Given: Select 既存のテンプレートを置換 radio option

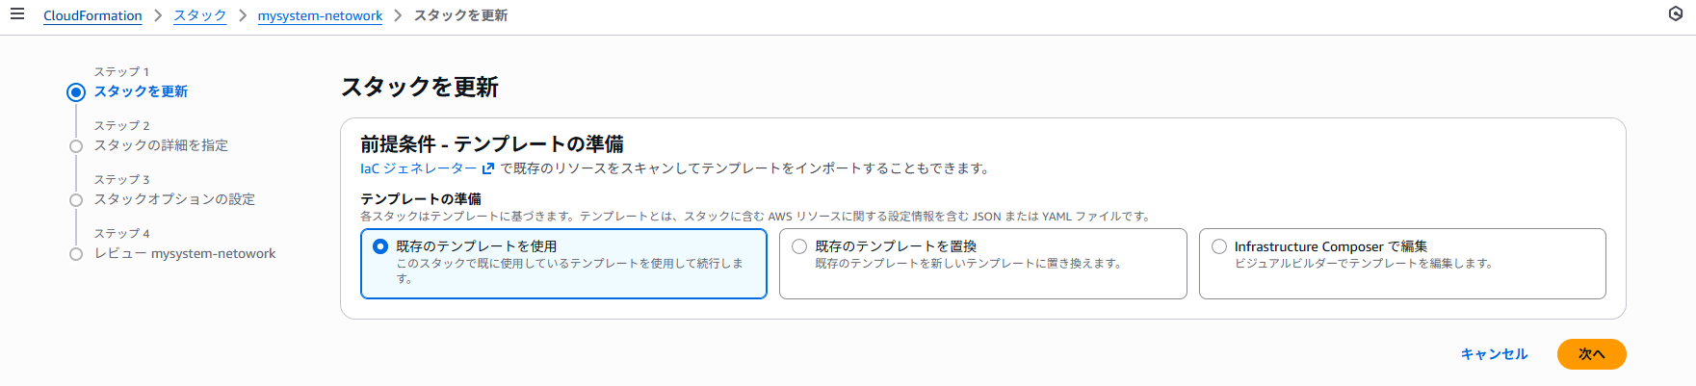Looking at the screenshot, I should tap(799, 246).
